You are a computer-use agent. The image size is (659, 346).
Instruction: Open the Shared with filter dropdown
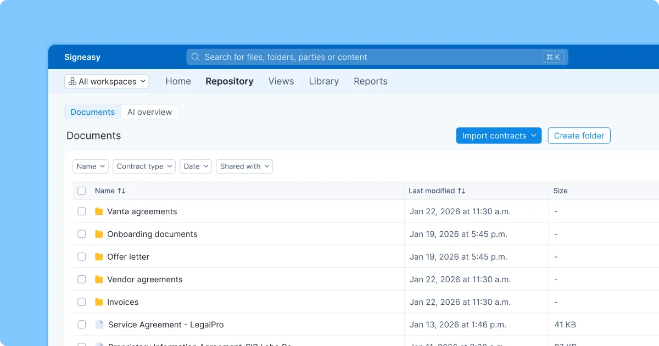coord(244,166)
